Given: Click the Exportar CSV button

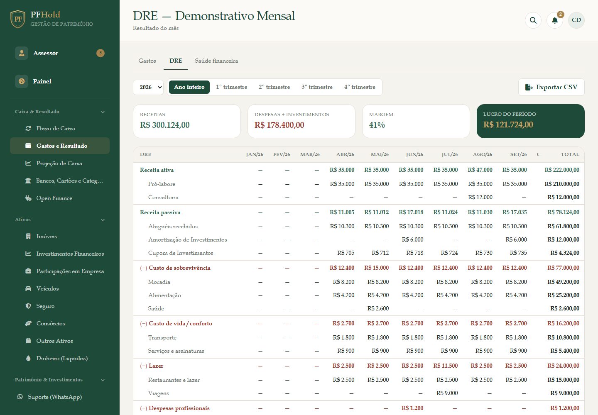Looking at the screenshot, I should tap(551, 87).
